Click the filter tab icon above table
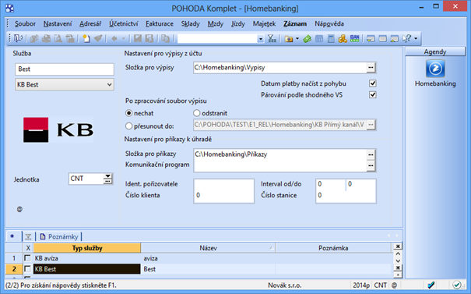 coord(28,237)
